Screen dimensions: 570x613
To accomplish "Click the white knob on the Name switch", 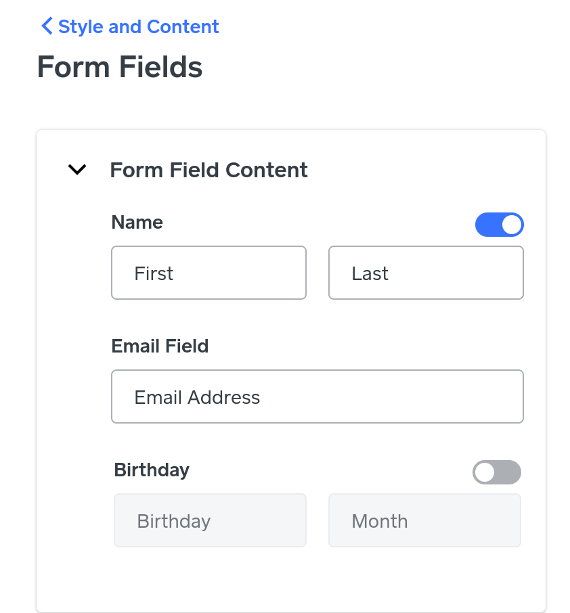I will coord(512,225).
